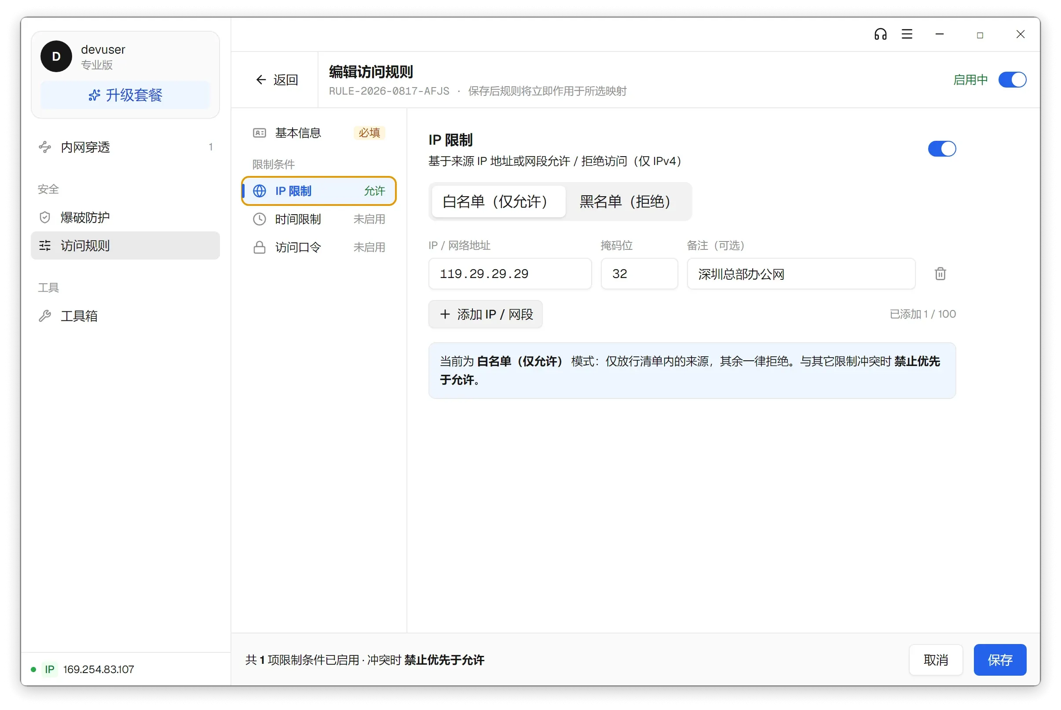1061x710 pixels.
Task: Click 返回 to go back
Action: coord(277,80)
